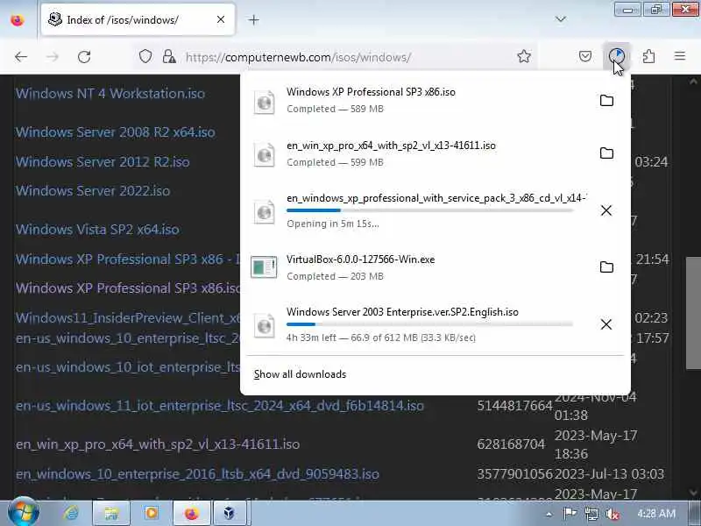Screen dimensions: 701x526
Task: Show site security padlock info
Action: click(169, 56)
